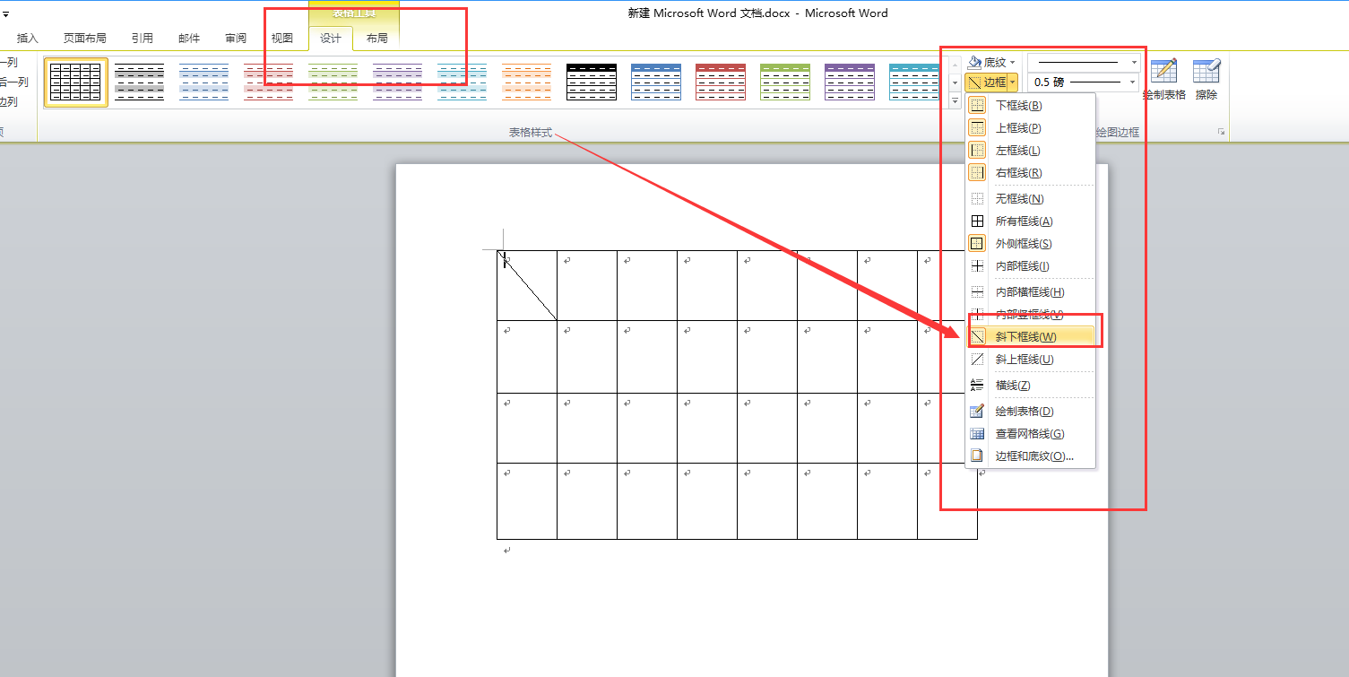Apply 所有框线(A) all borders
Screen dimensions: 1349x677
(1030, 221)
